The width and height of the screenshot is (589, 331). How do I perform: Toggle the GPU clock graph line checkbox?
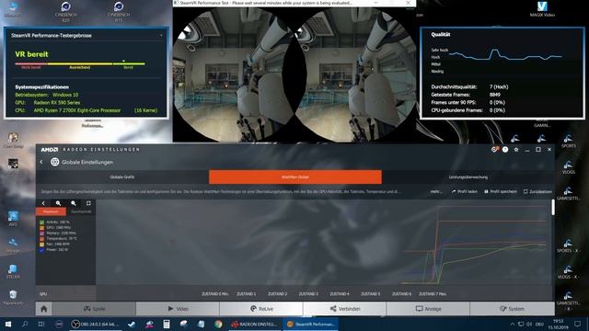coord(41,228)
